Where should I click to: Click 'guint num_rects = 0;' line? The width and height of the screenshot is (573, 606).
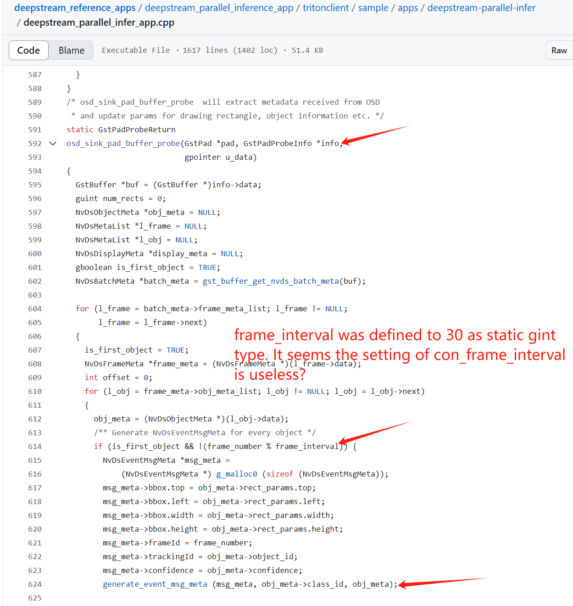pos(121,199)
